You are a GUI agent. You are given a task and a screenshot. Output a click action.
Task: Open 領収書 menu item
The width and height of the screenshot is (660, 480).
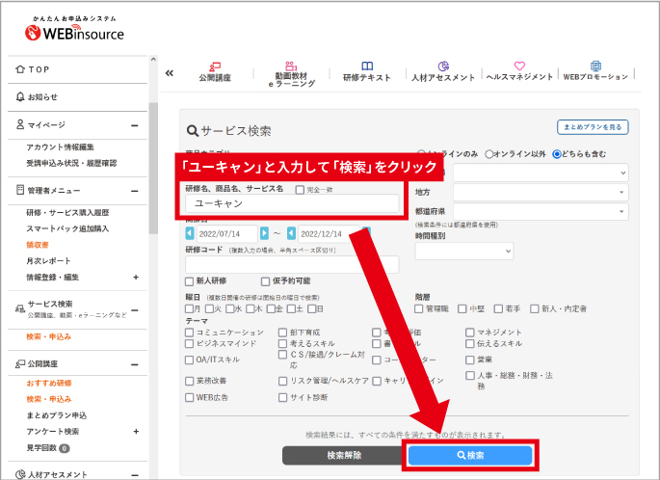pyautogui.click(x=38, y=245)
